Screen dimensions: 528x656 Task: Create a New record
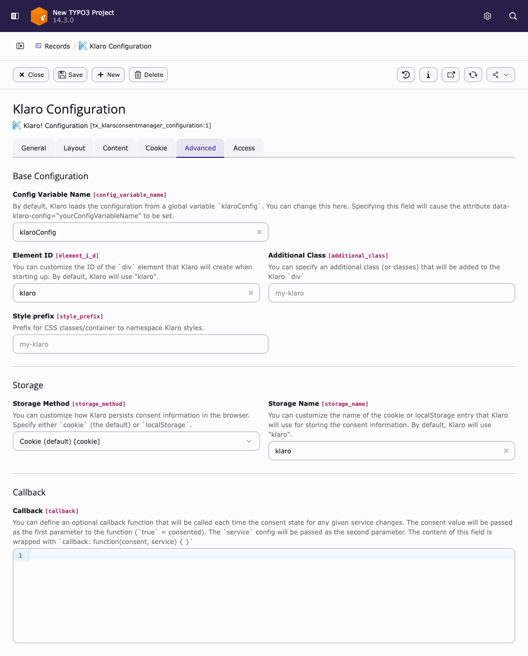point(108,75)
